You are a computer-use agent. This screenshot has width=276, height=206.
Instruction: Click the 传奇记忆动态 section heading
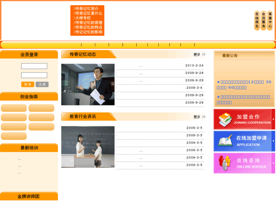83,54
